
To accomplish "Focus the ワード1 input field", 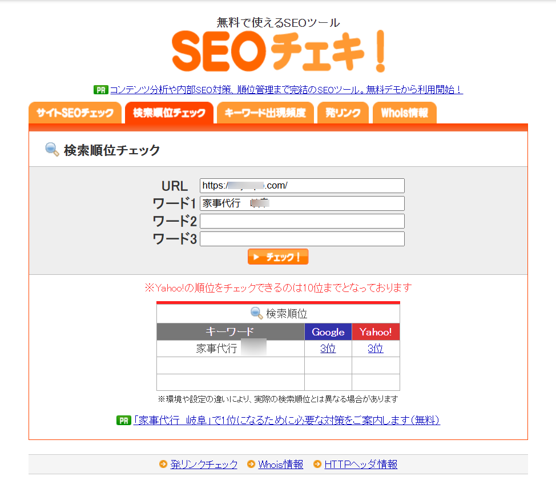I will click(302, 203).
